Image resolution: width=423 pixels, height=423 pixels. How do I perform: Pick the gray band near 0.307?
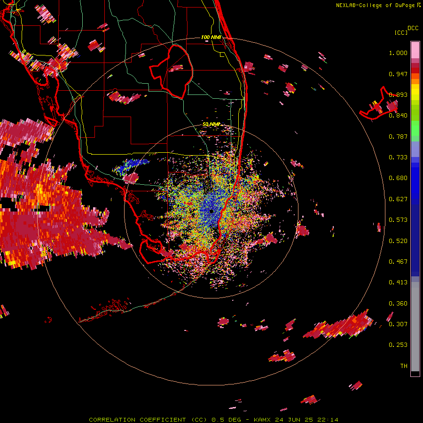415,327
